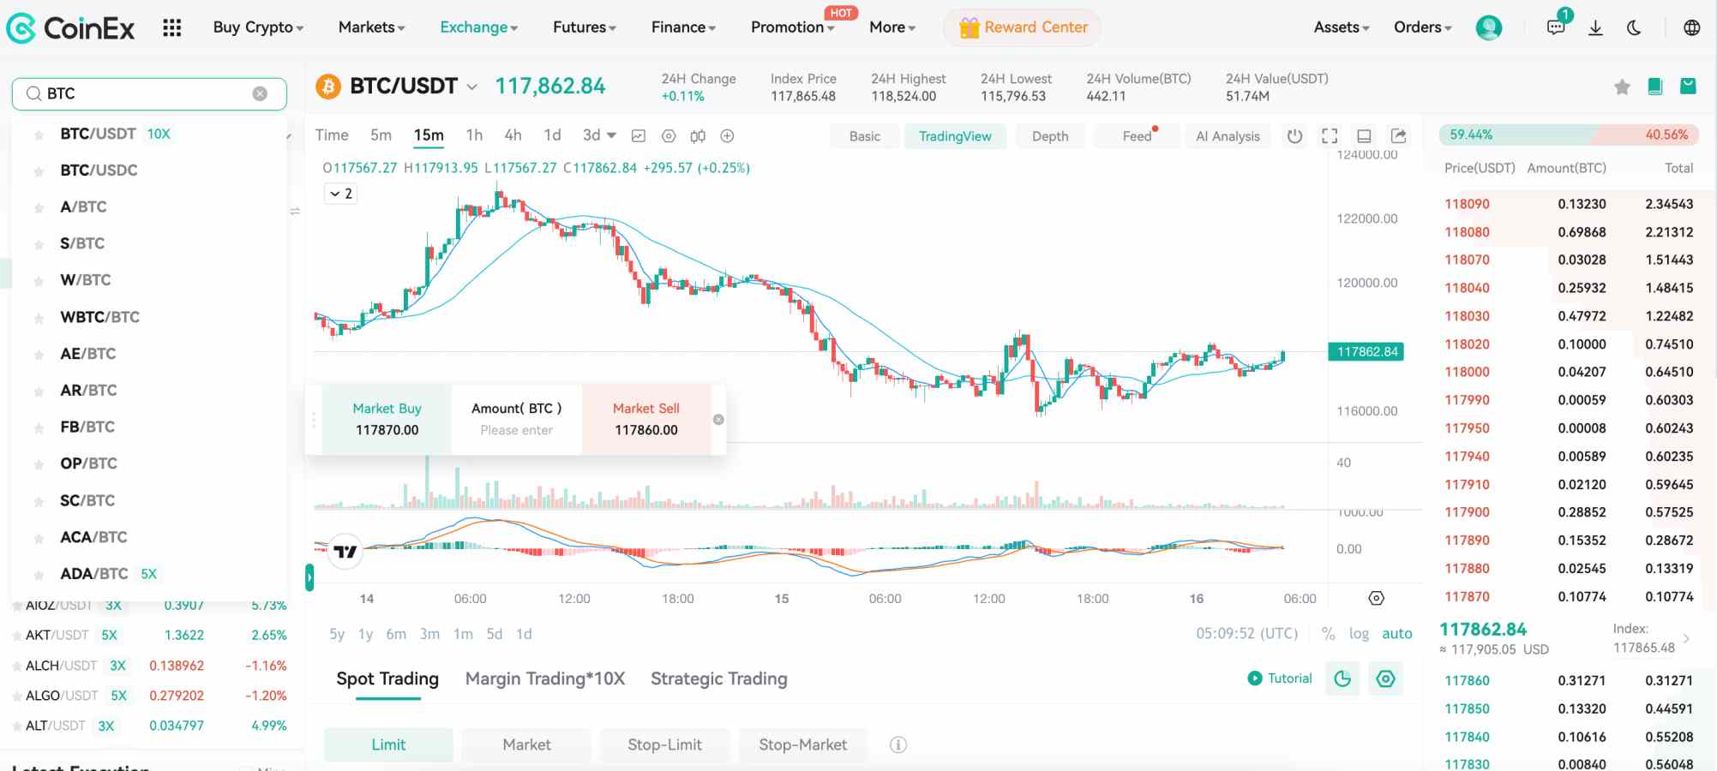Open the Orders dropdown

[x=1423, y=27]
